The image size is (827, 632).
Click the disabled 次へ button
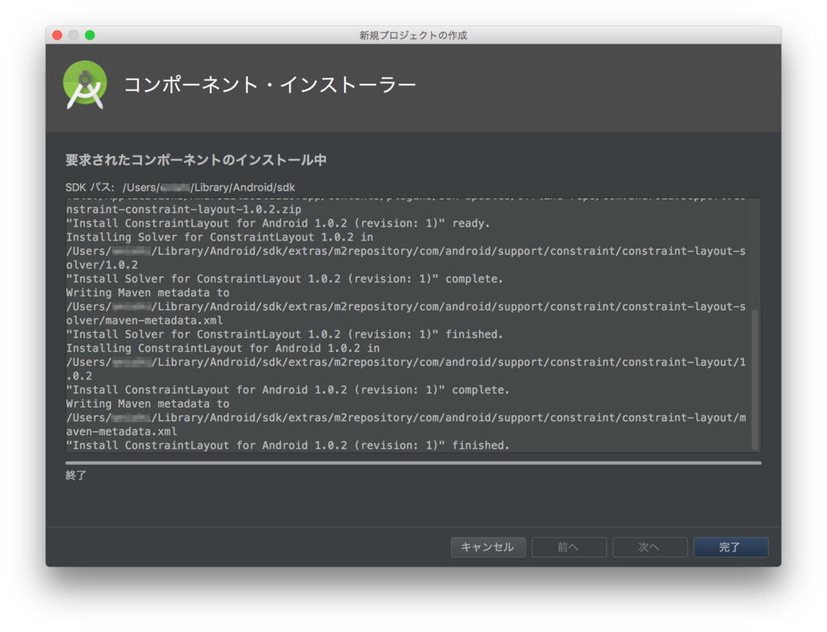click(x=649, y=546)
